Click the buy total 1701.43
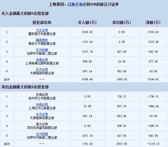The image size is (168, 147). (x=87, y=144)
